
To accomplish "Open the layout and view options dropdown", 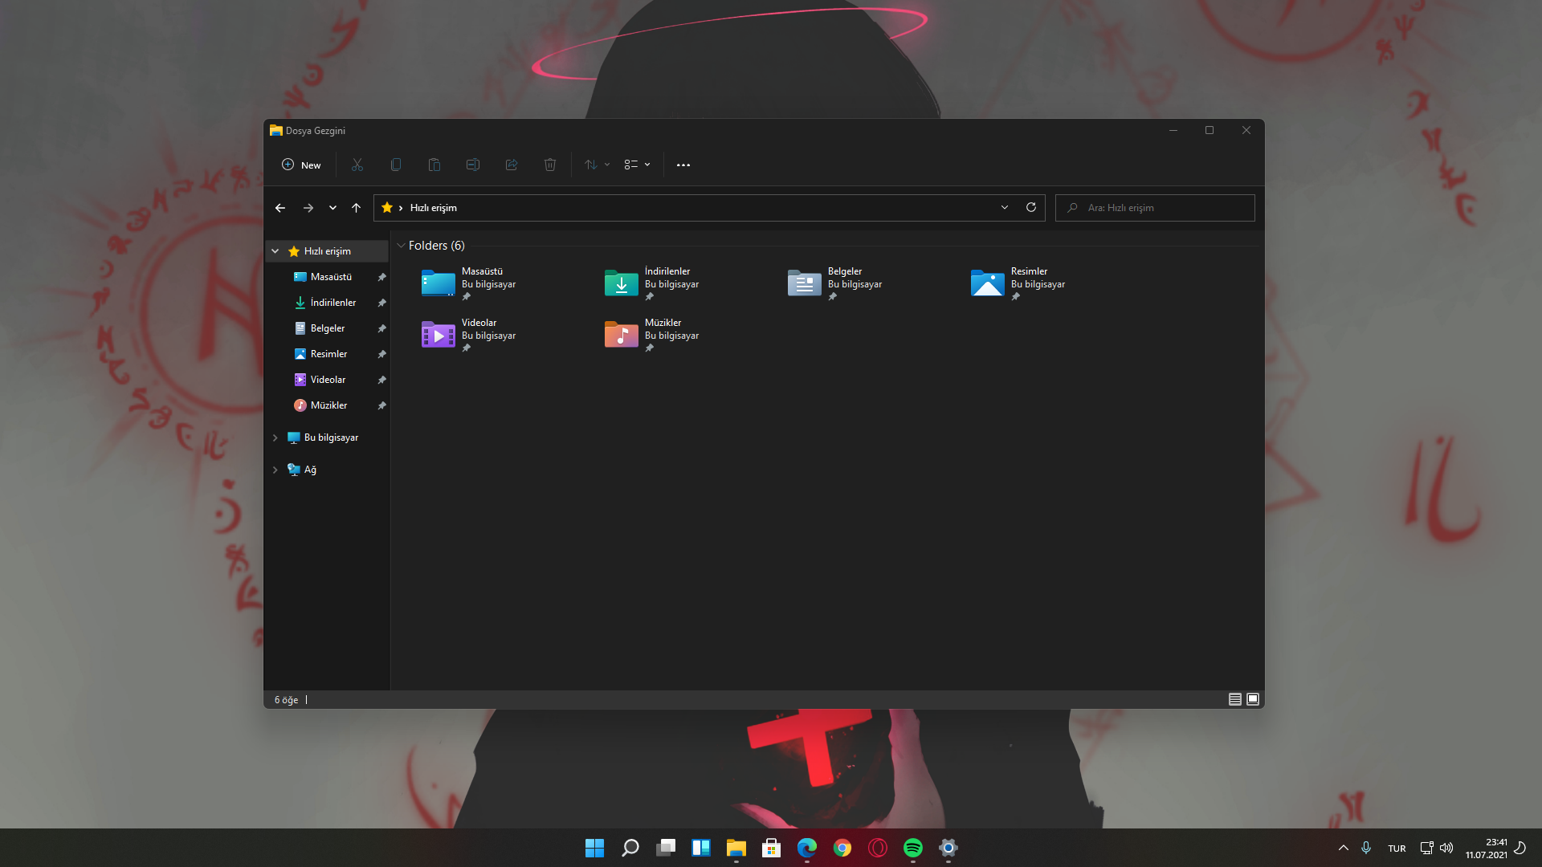I will tap(638, 165).
